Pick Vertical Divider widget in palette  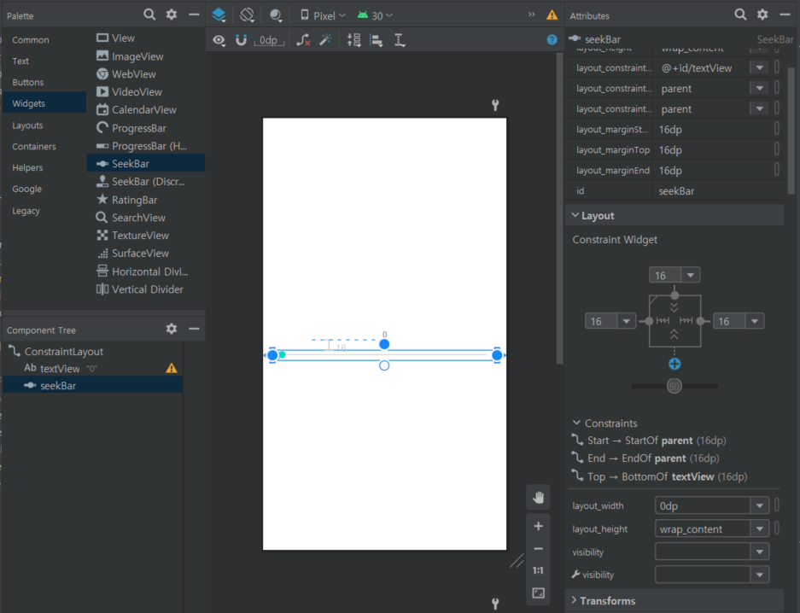coord(146,289)
